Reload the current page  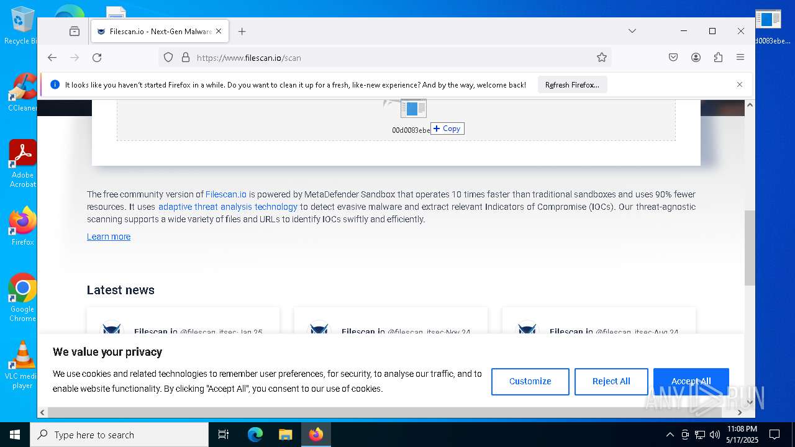click(97, 58)
